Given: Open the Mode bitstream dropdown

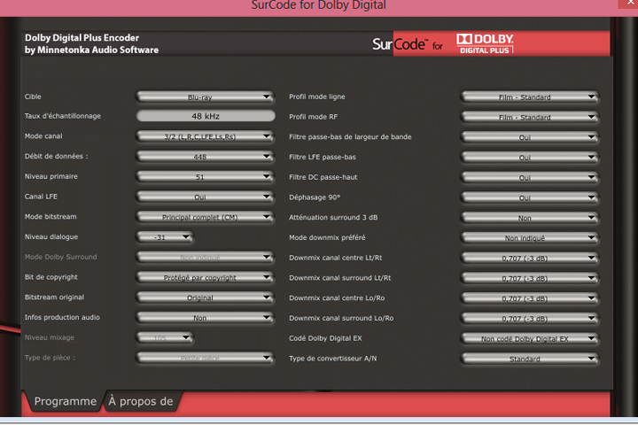Looking at the screenshot, I should tap(206, 217).
